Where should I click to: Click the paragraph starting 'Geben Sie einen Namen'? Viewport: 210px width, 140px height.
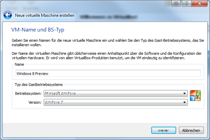pos(102,42)
